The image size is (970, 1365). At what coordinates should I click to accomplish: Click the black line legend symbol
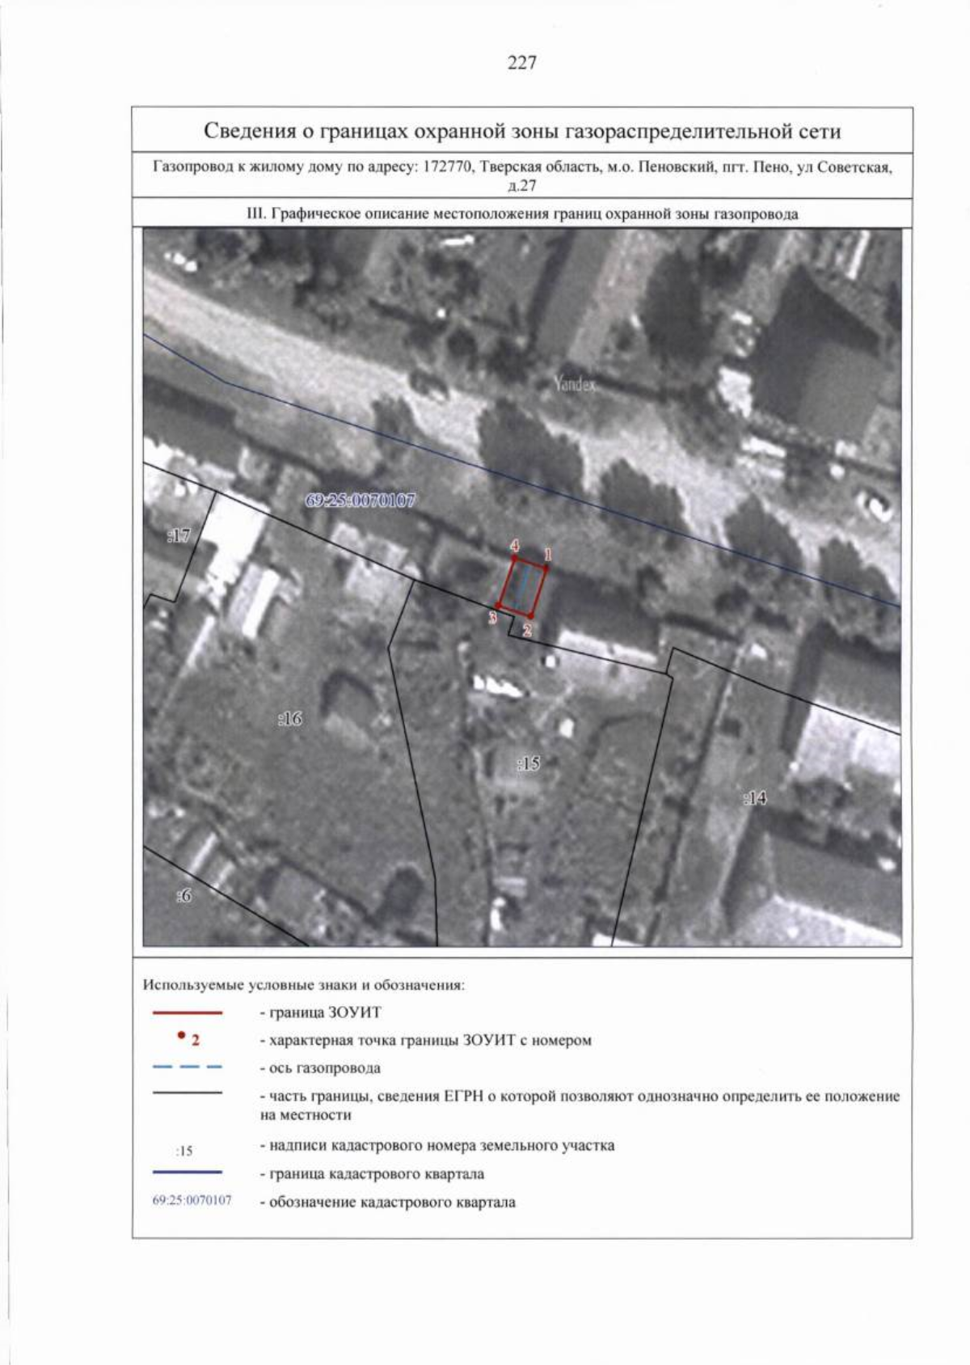pyautogui.click(x=187, y=1093)
